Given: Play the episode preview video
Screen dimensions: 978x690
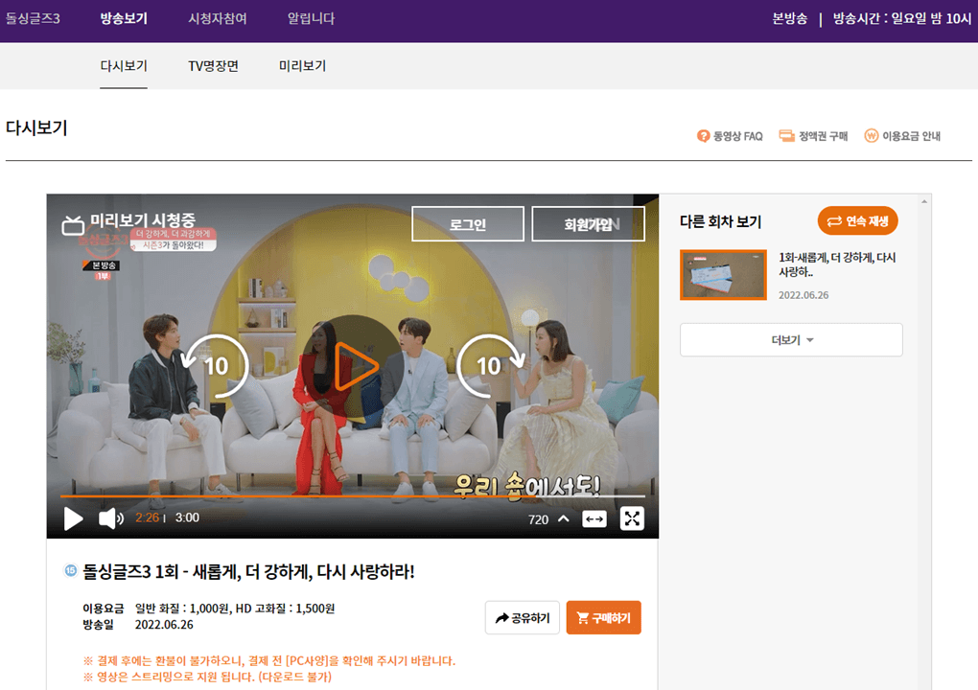Looking at the screenshot, I should pos(353,365).
